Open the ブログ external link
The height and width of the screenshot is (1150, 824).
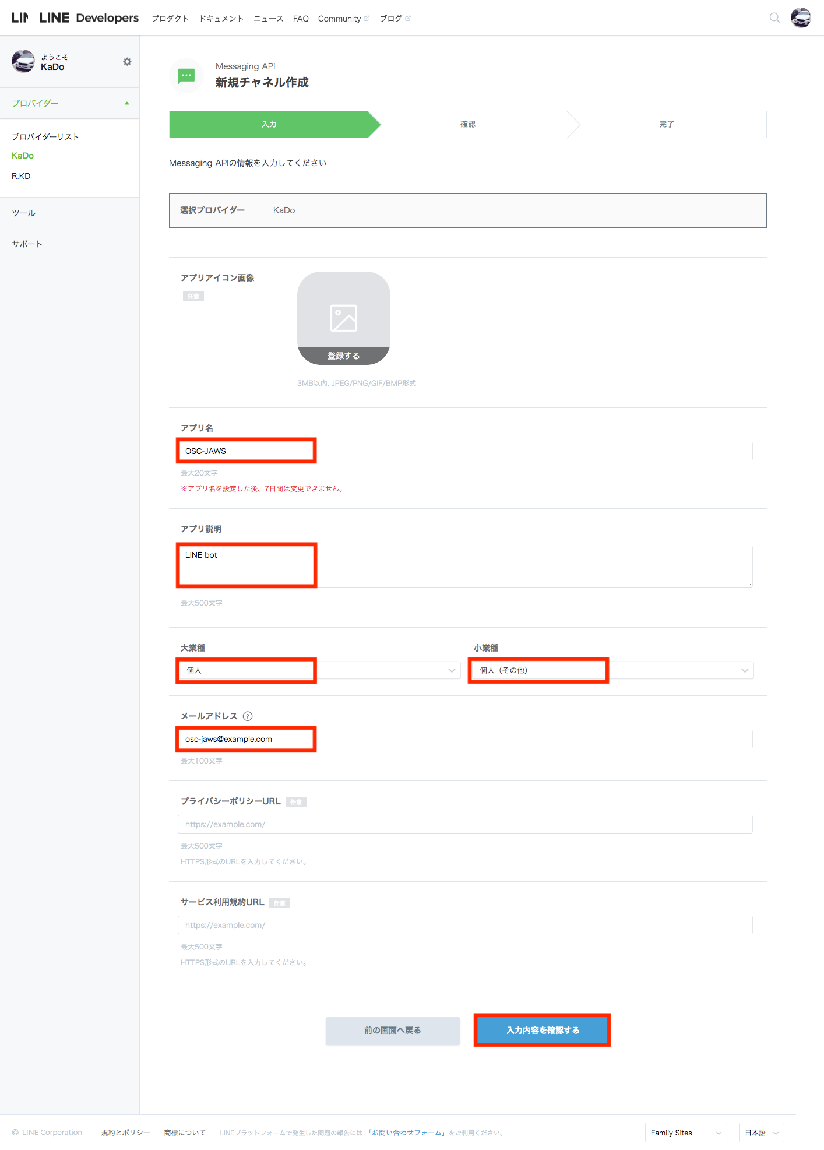coord(395,19)
